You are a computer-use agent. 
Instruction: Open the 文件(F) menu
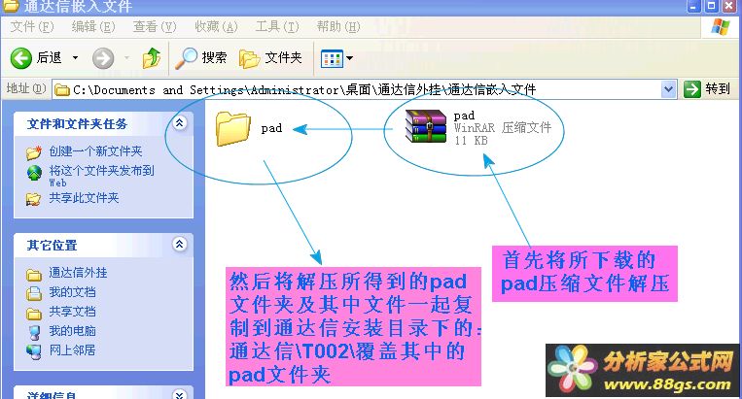(32, 26)
